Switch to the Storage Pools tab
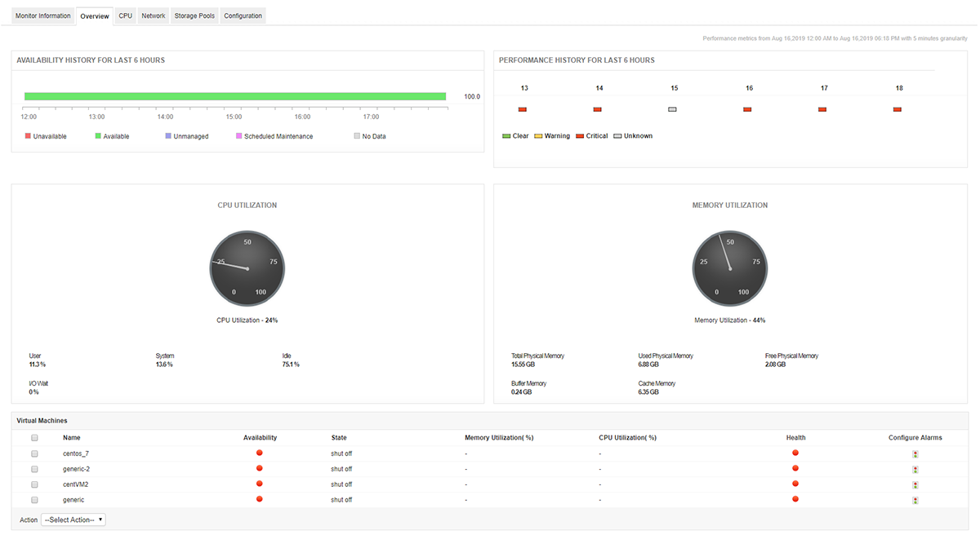This screenshot has width=980, height=535. coord(194,15)
